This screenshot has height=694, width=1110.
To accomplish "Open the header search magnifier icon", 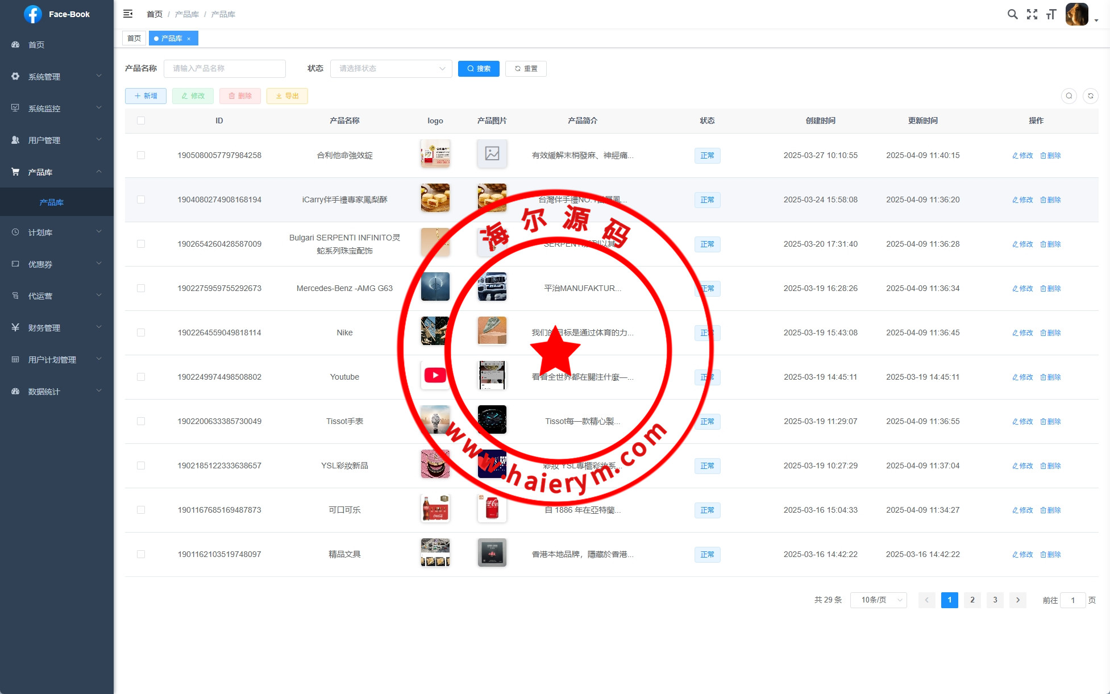I will point(1012,14).
